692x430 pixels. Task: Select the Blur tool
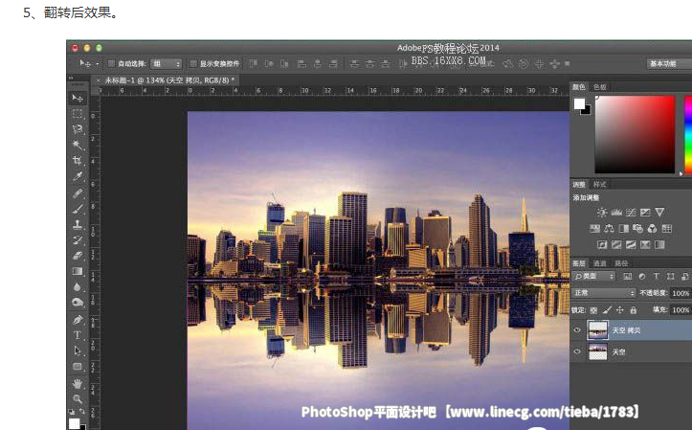click(x=78, y=287)
